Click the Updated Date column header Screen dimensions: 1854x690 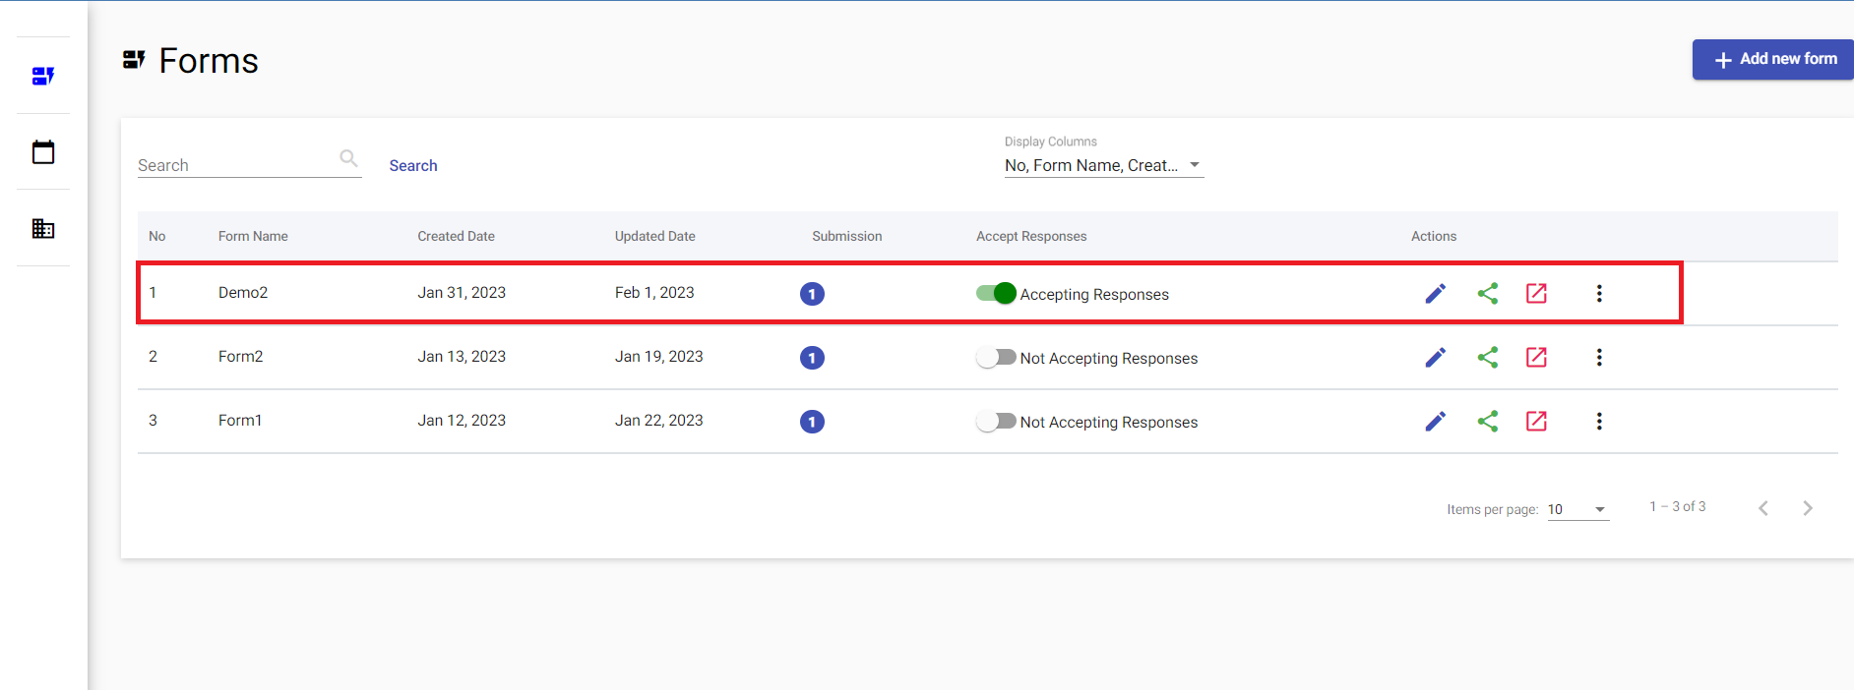point(654,236)
